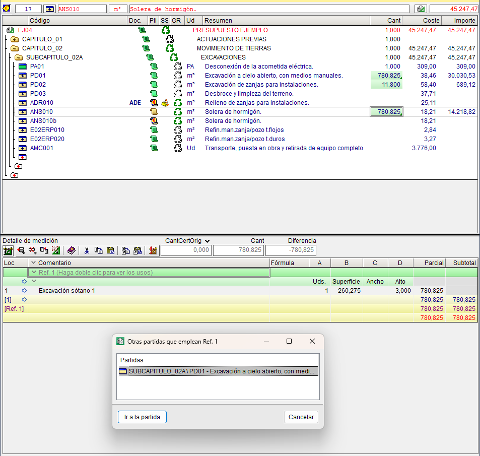Click the green recycle icon on ANS010b row

pyautogui.click(x=177, y=121)
